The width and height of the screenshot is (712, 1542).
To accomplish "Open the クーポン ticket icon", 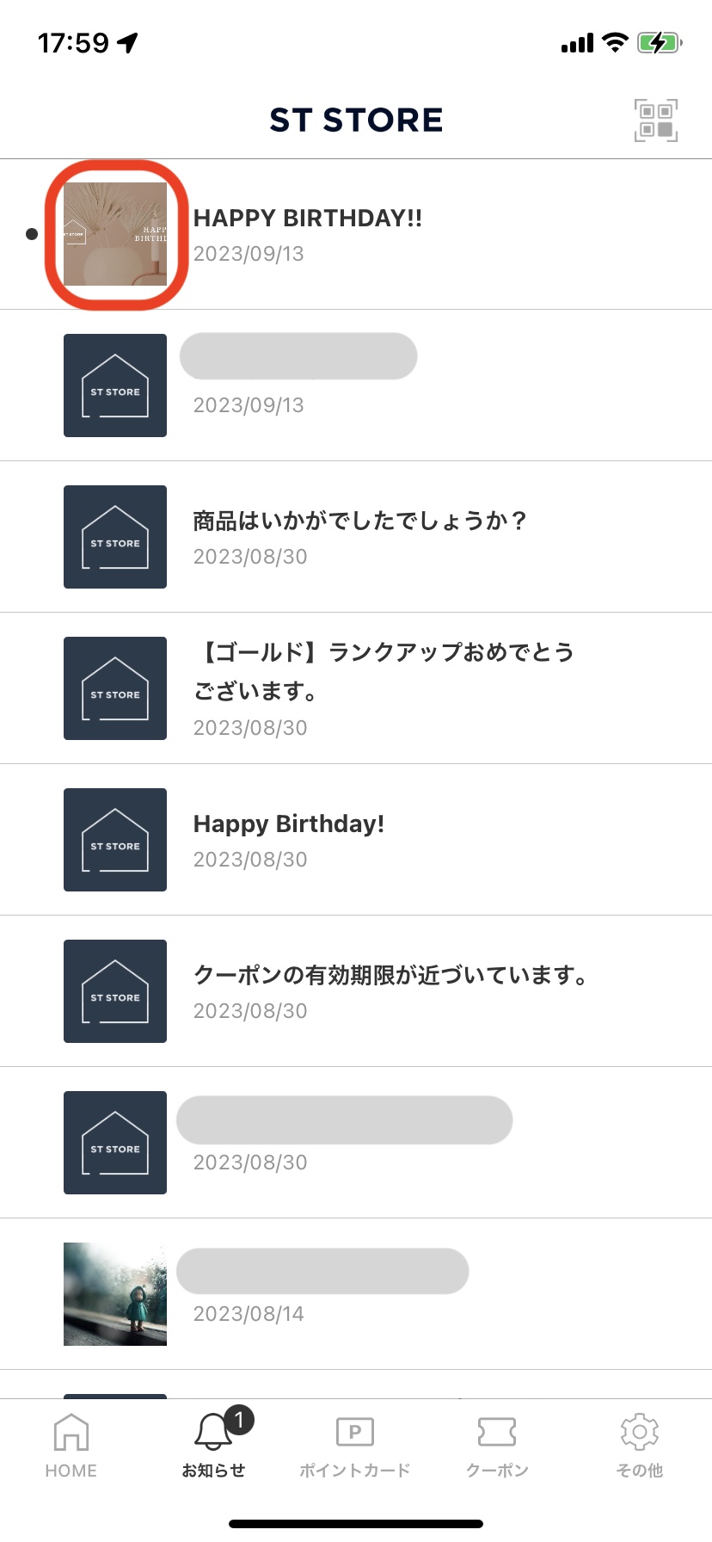I will (x=497, y=1432).
